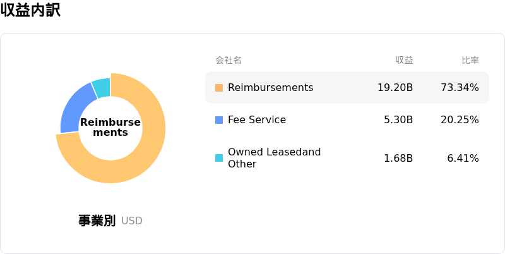Click the 会社名 column header
The height and width of the screenshot is (254, 505).
229,61
